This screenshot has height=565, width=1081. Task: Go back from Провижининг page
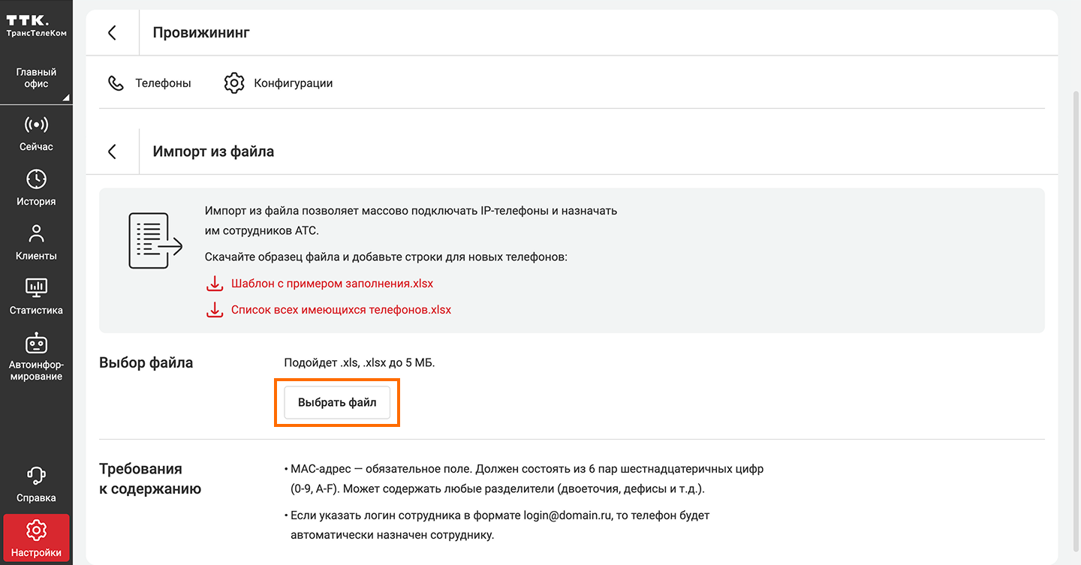[x=113, y=32]
